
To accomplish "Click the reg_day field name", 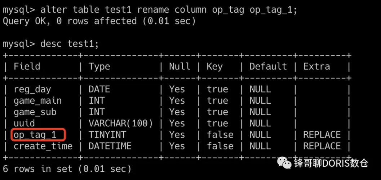I will [32, 89].
